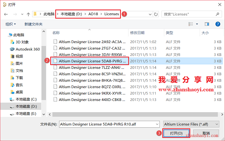
Task: Refresh the folder view
Action: [x=156, y=14]
